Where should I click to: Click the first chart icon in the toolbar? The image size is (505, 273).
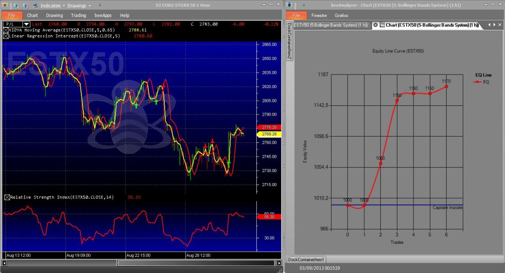16,6
